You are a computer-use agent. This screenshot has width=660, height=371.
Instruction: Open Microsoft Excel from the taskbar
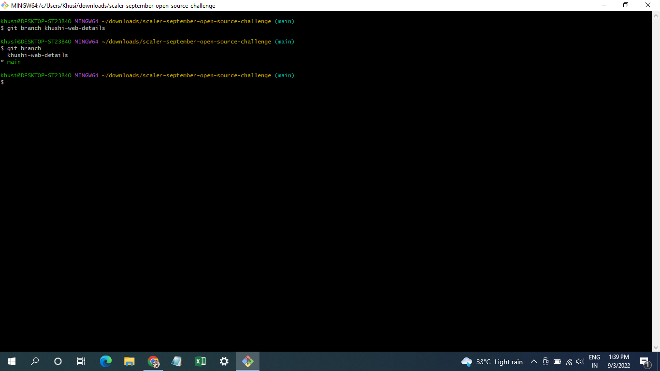(x=200, y=361)
